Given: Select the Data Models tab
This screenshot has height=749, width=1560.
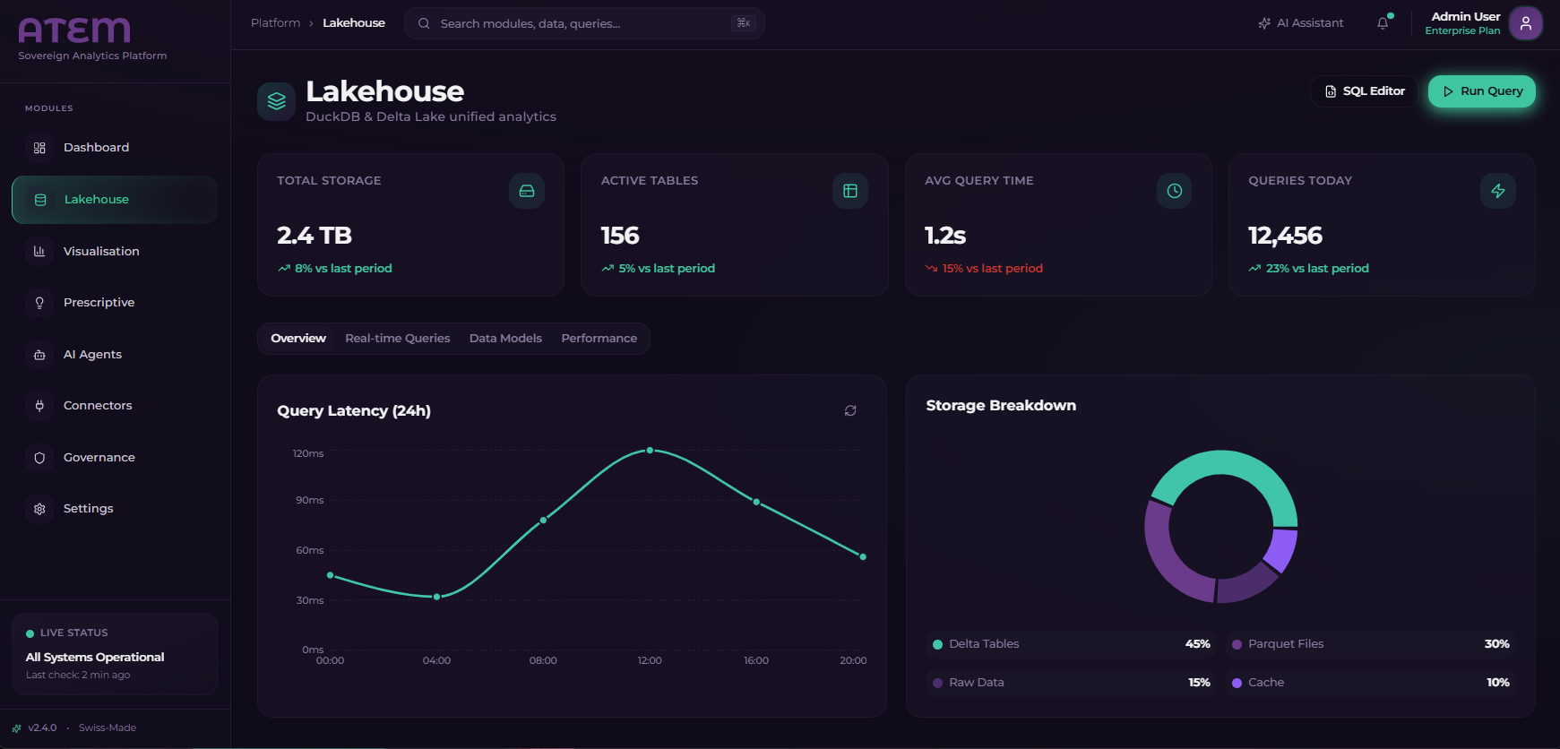Looking at the screenshot, I should click(x=505, y=339).
